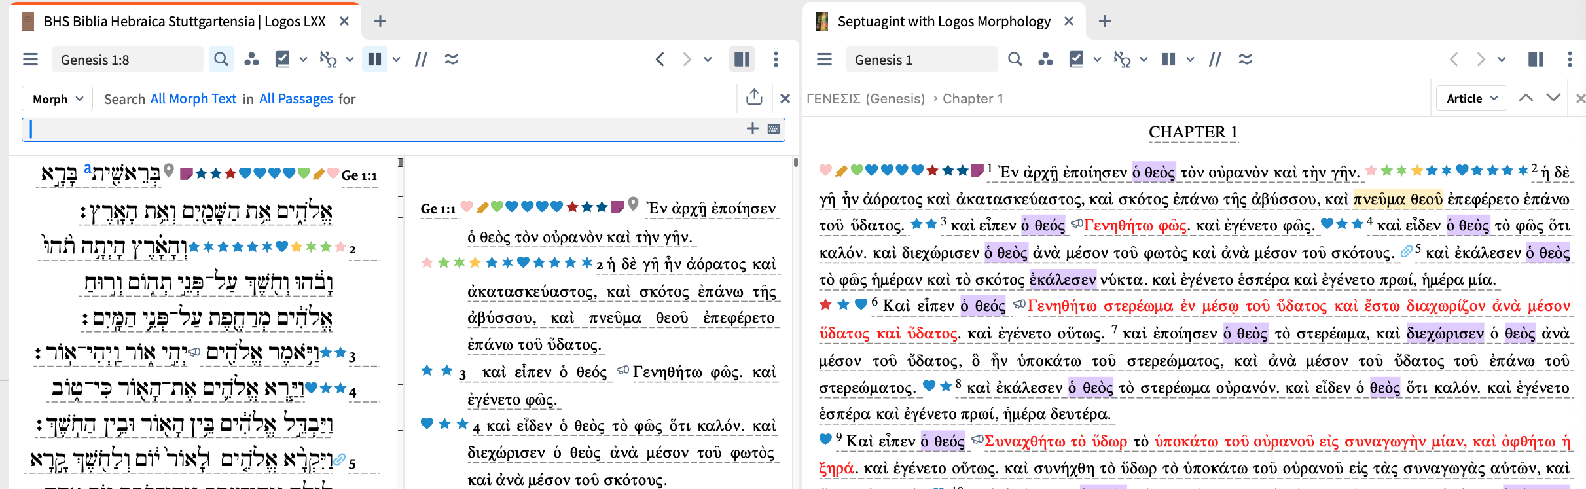This screenshot has width=1586, height=489.
Task: Click the double-slash text comparison icon in BHS panel
Action: pos(422,60)
